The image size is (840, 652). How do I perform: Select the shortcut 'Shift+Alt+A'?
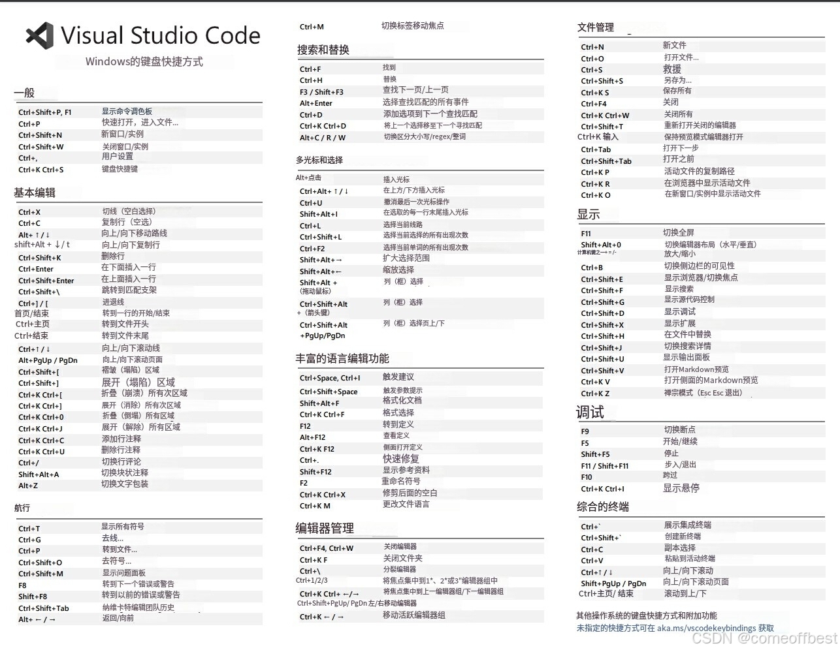[x=39, y=474]
